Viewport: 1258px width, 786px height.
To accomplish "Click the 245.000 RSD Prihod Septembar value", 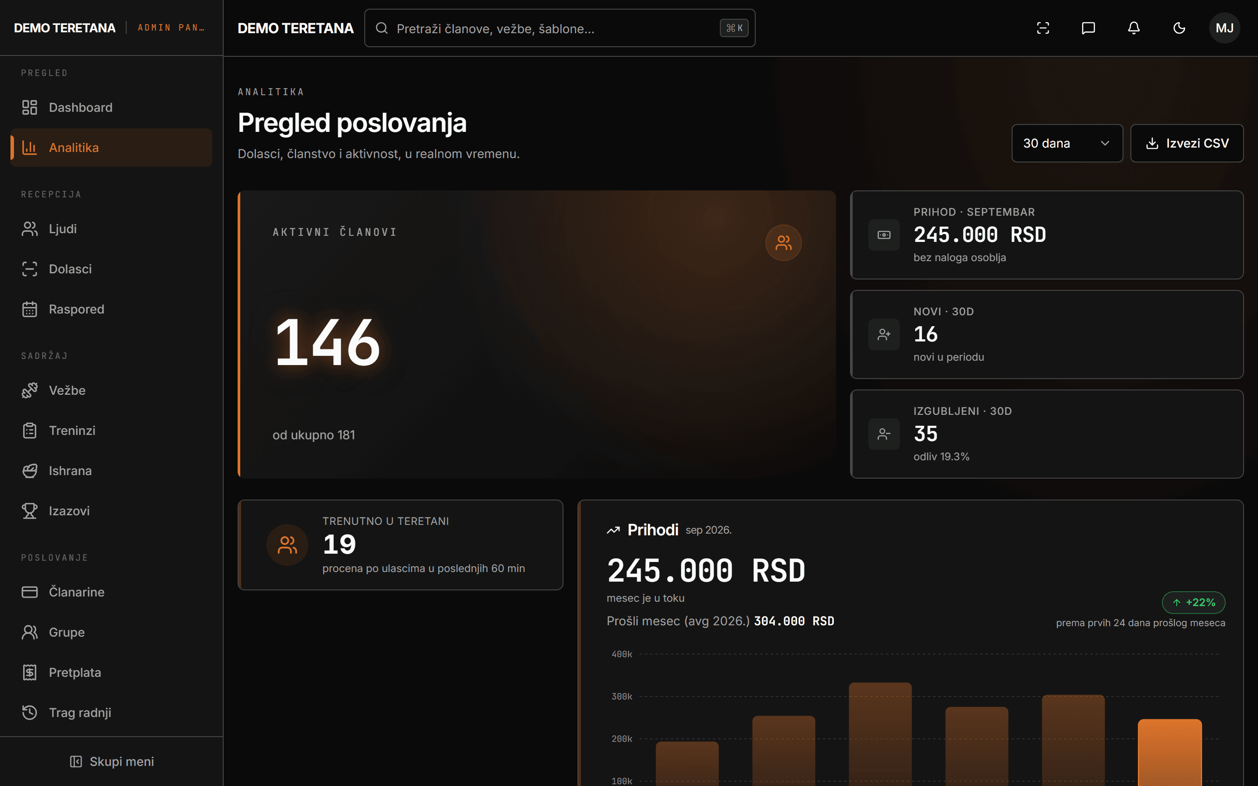I will (980, 235).
